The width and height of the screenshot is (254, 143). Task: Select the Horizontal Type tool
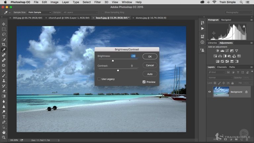click(4, 117)
